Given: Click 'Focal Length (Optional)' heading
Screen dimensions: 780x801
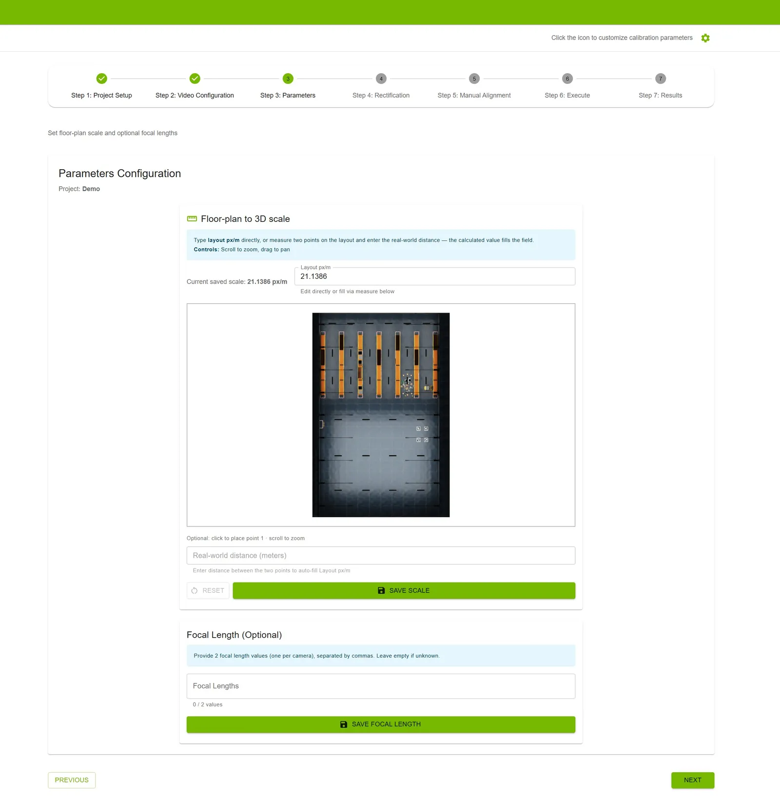Looking at the screenshot, I should pyautogui.click(x=234, y=635).
